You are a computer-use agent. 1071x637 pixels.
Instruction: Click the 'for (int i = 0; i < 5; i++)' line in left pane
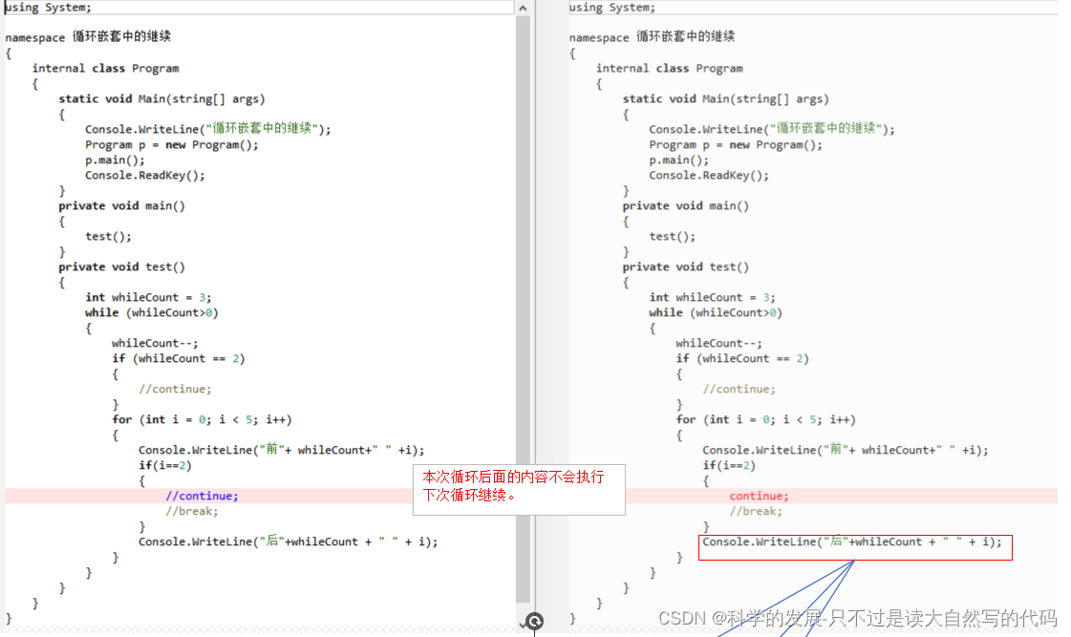(x=203, y=420)
